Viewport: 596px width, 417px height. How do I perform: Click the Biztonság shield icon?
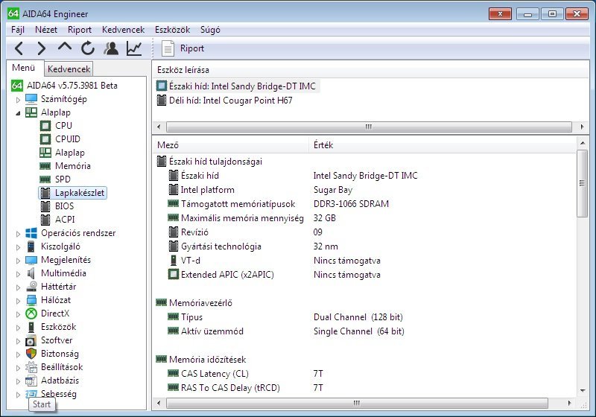31,354
